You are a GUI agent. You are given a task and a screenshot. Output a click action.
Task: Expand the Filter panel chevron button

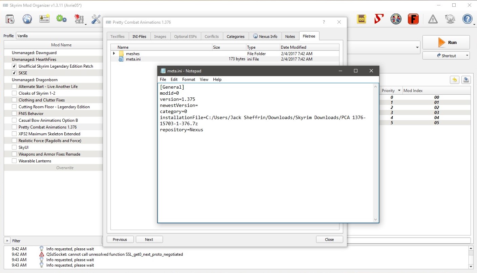point(7,241)
